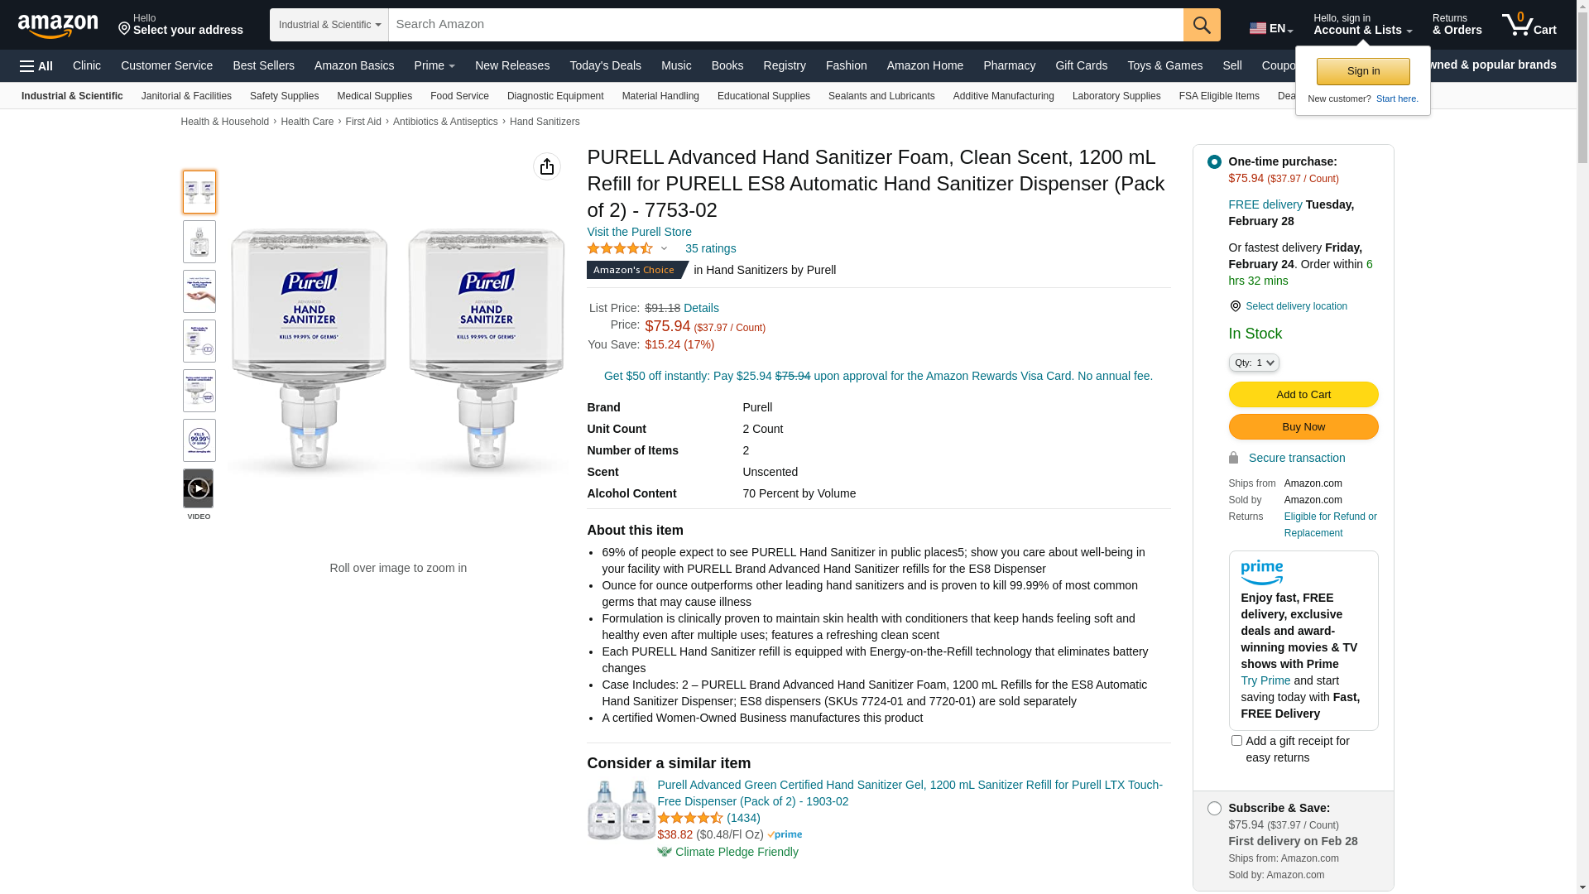Click the Amazon logo
The width and height of the screenshot is (1589, 894).
pyautogui.click(x=58, y=26)
